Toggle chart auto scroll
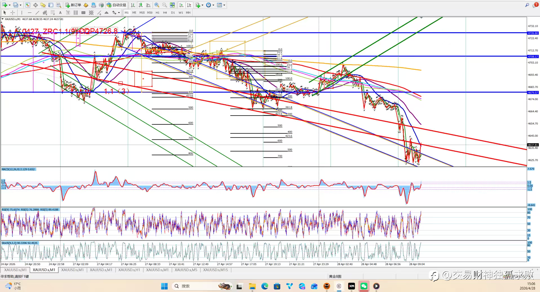This screenshot has height=292, width=540. coord(181,5)
